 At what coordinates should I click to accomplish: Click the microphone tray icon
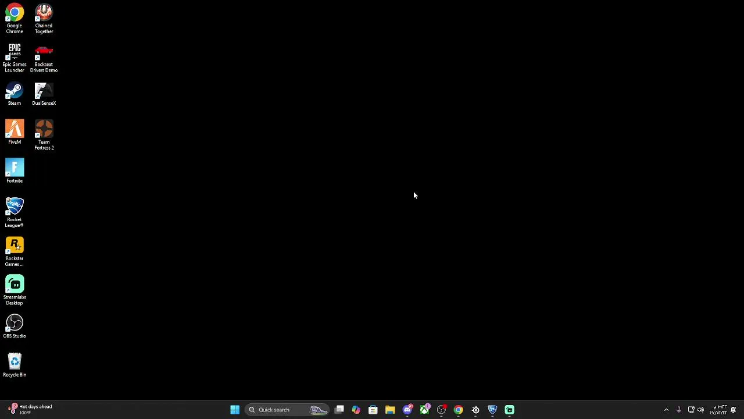click(678, 410)
